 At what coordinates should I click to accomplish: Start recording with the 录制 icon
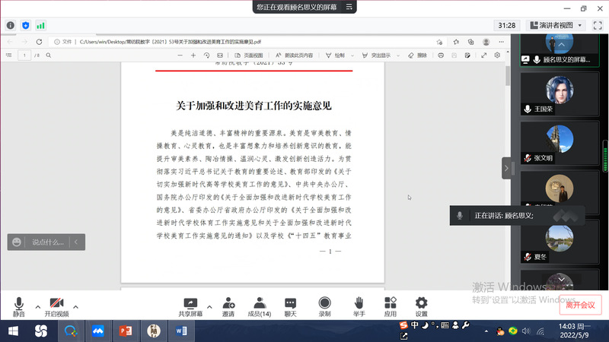coord(324,306)
